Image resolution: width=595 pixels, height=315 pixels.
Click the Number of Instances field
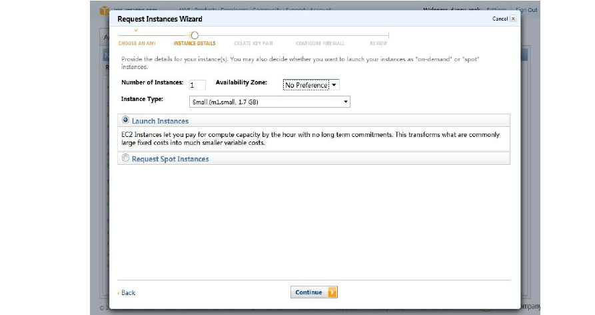197,85
